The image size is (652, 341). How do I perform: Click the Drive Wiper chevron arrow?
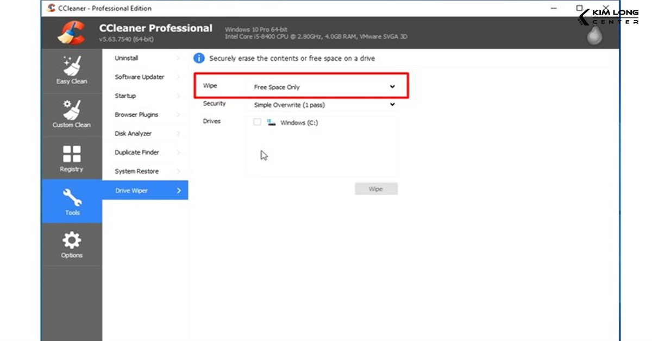179,191
